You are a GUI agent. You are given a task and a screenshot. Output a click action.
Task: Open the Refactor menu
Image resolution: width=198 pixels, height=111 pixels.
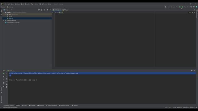click(28, 4)
